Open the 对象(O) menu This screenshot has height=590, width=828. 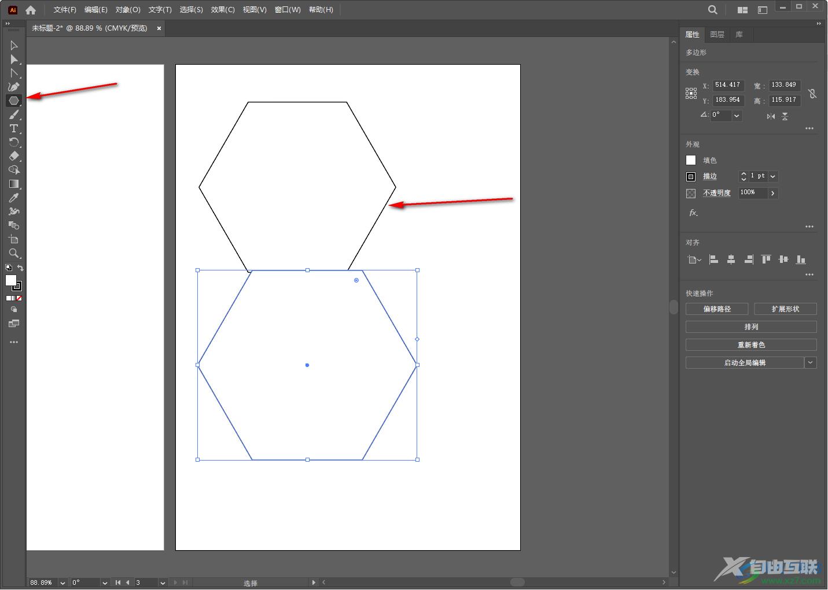[128, 10]
